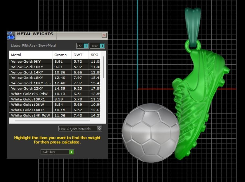Click the SPG column header
This screenshot has height=182, width=245.
(94, 55)
